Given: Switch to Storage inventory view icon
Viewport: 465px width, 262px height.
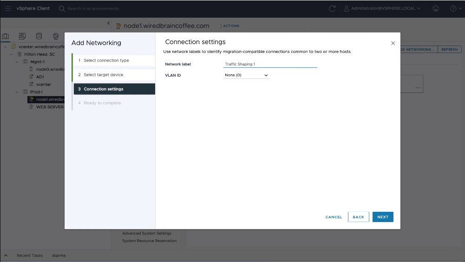Looking at the screenshot, I should pos(39,36).
